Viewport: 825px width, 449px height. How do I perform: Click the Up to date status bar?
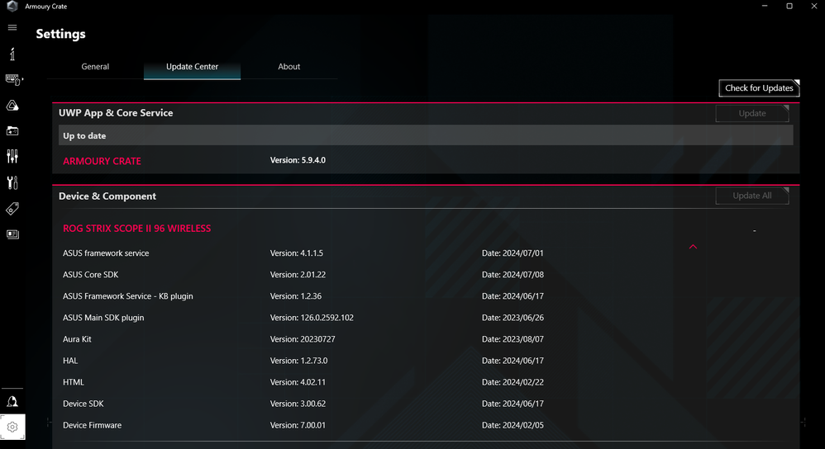coord(426,135)
